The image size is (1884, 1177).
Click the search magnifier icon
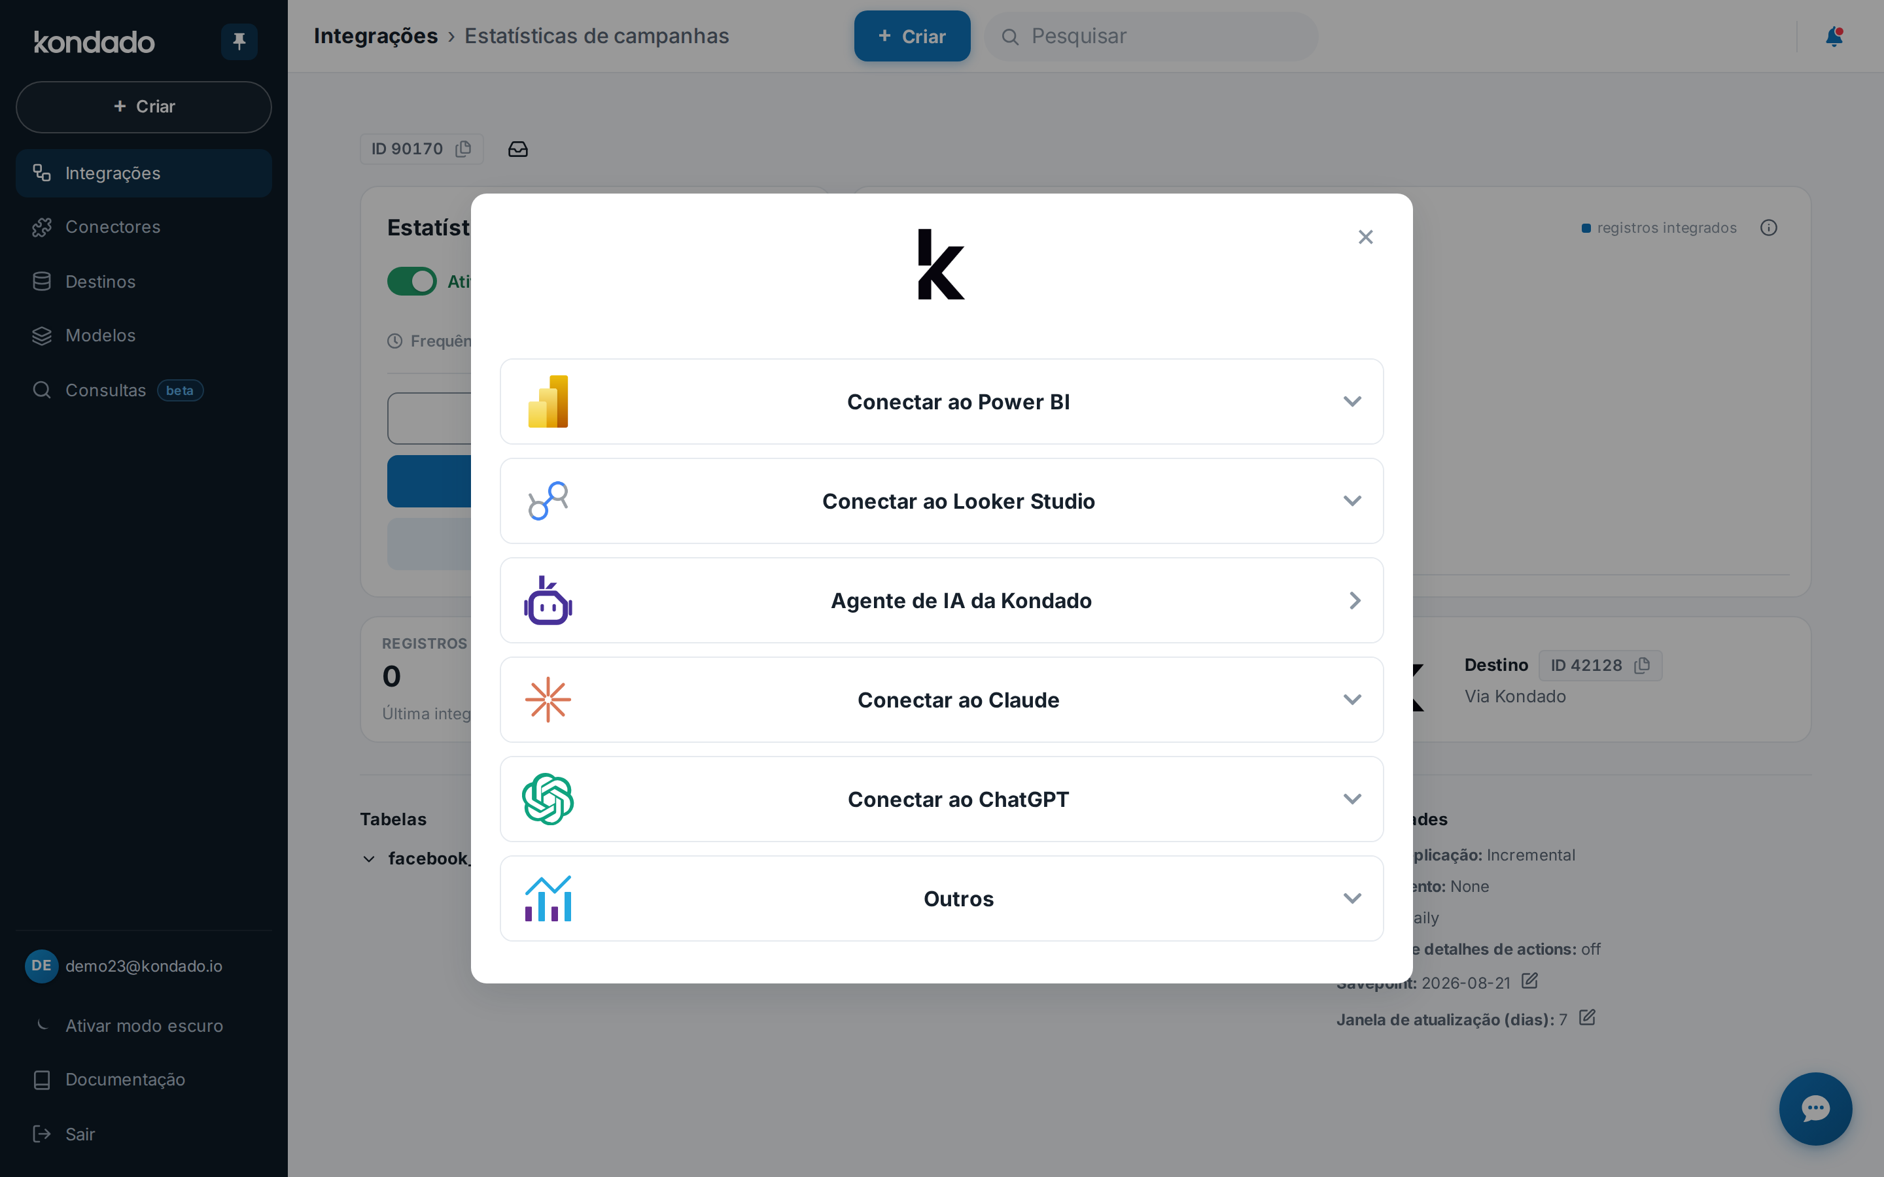click(1010, 37)
